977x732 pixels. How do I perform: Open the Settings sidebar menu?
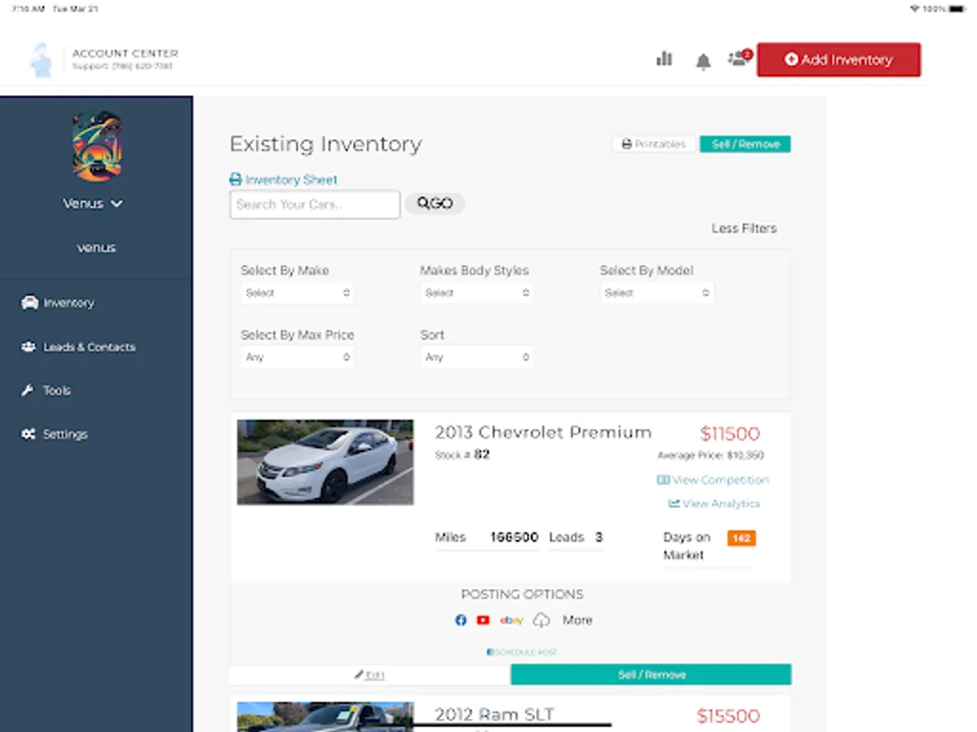54,434
